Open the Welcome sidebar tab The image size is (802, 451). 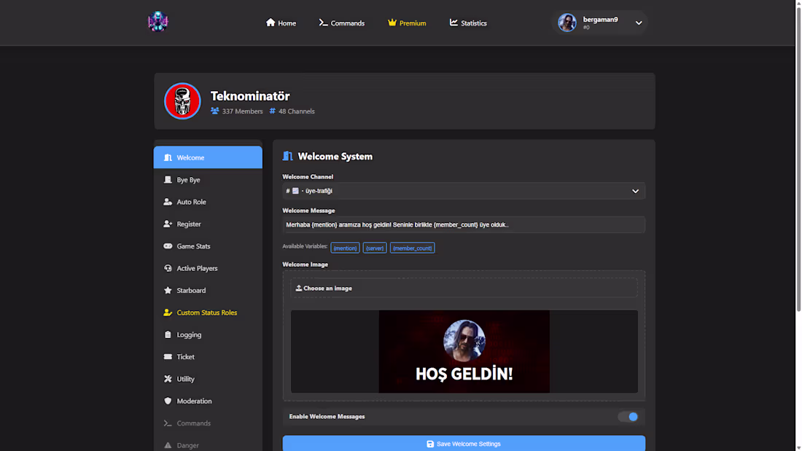[x=209, y=157]
